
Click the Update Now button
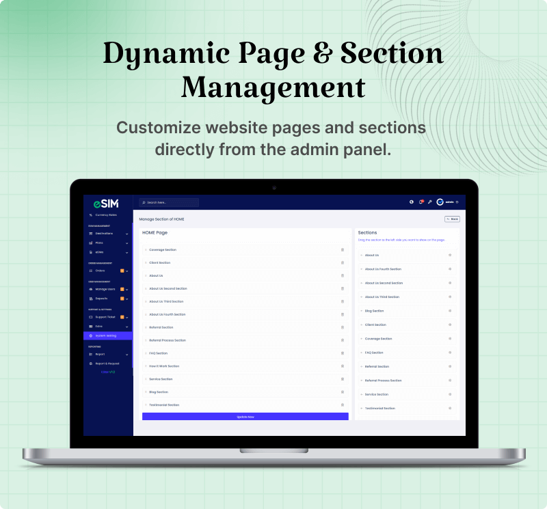click(245, 416)
